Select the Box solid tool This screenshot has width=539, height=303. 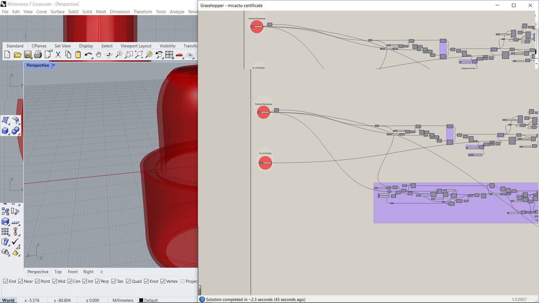5,130
